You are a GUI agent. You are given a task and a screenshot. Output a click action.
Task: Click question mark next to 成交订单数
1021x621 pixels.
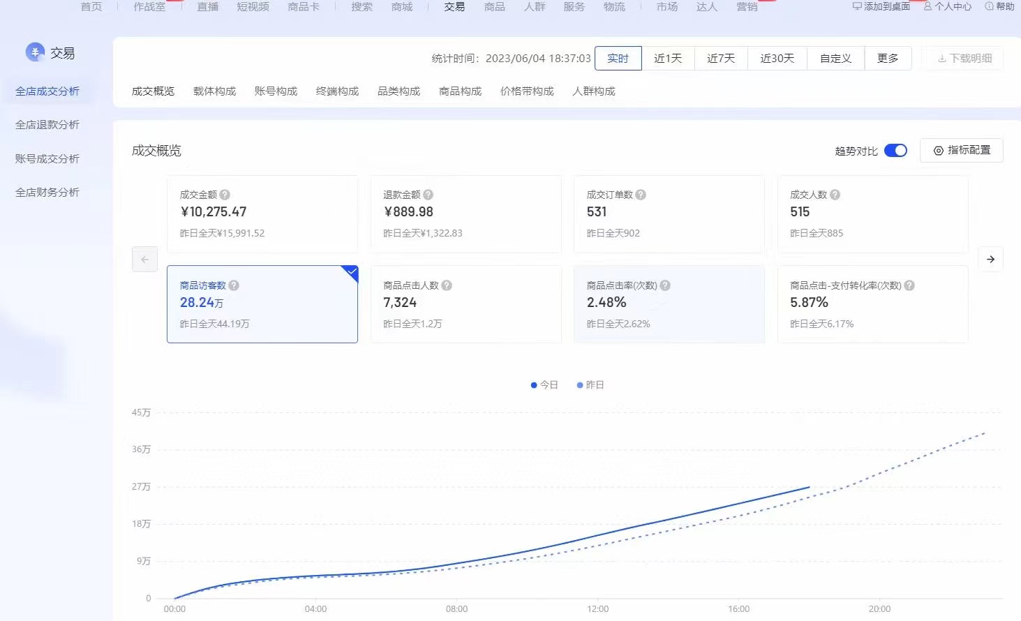(x=641, y=195)
